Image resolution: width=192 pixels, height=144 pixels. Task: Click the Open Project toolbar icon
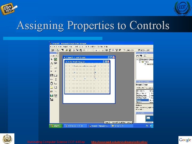(x=67, y=50)
